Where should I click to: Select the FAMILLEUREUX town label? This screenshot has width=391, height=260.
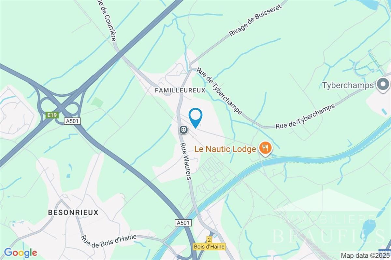tap(180, 90)
